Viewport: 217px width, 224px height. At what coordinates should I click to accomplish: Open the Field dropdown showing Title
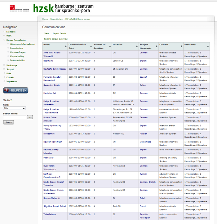(x=14, y=108)
